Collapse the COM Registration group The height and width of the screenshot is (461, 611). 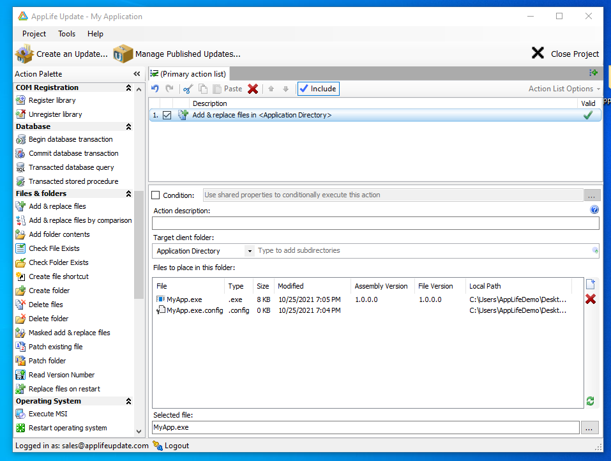[128, 87]
